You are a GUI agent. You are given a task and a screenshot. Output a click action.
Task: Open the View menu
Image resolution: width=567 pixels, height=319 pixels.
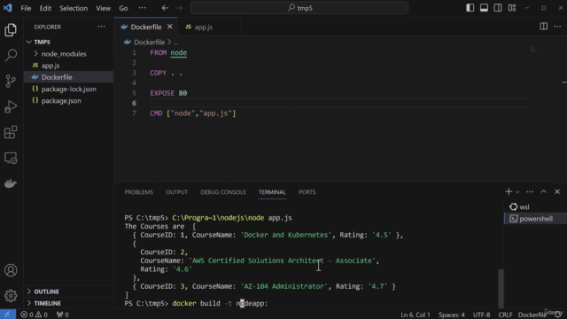[x=103, y=8]
